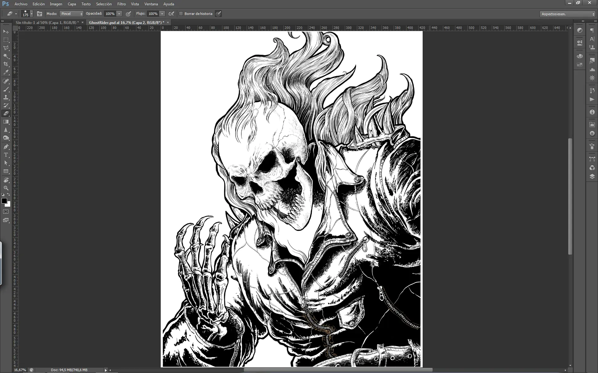The image size is (598, 373).
Task: Open the Opacidad slider dropdown arrow
Action: 119,14
